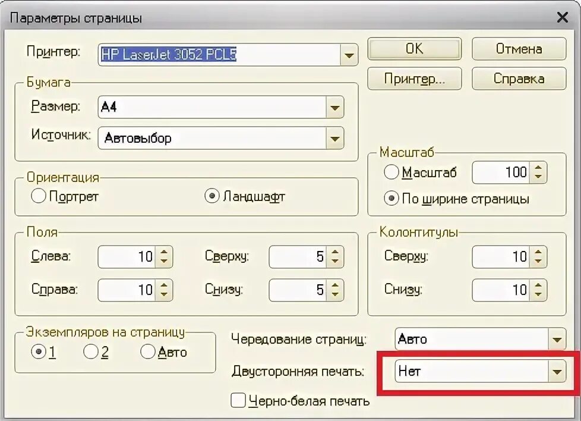Screen dimensions: 581x421
Task: Expand the Размер paper size dropdown
Action: pyautogui.click(x=335, y=108)
